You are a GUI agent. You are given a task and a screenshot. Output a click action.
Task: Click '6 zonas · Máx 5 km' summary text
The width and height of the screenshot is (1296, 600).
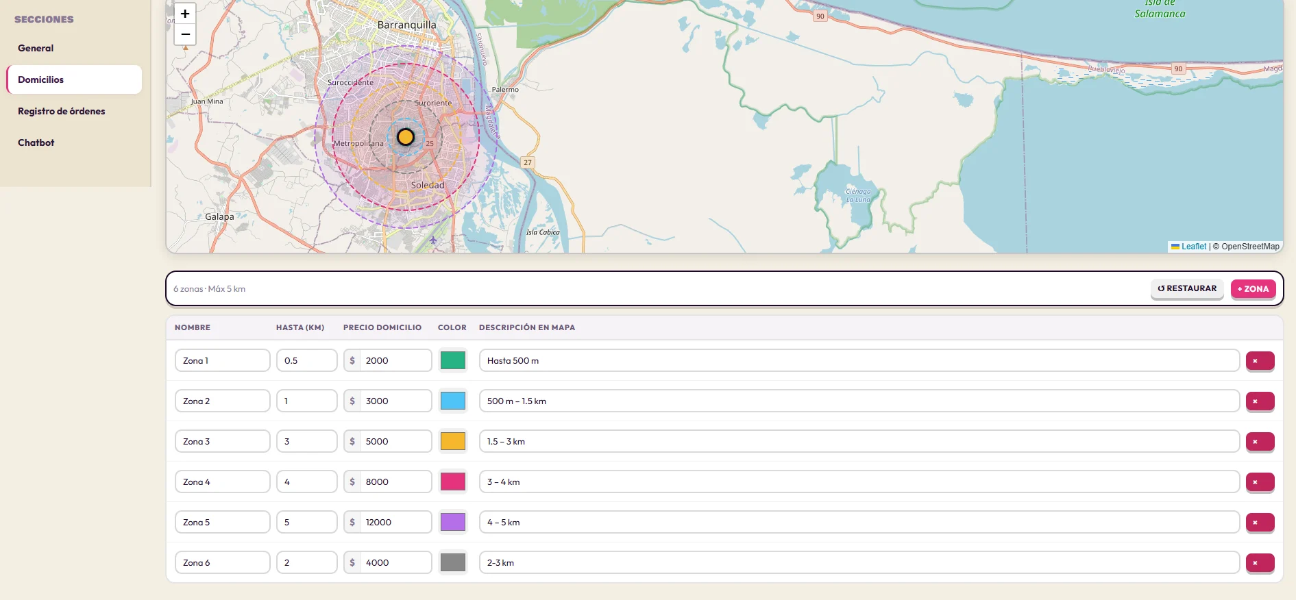click(209, 289)
